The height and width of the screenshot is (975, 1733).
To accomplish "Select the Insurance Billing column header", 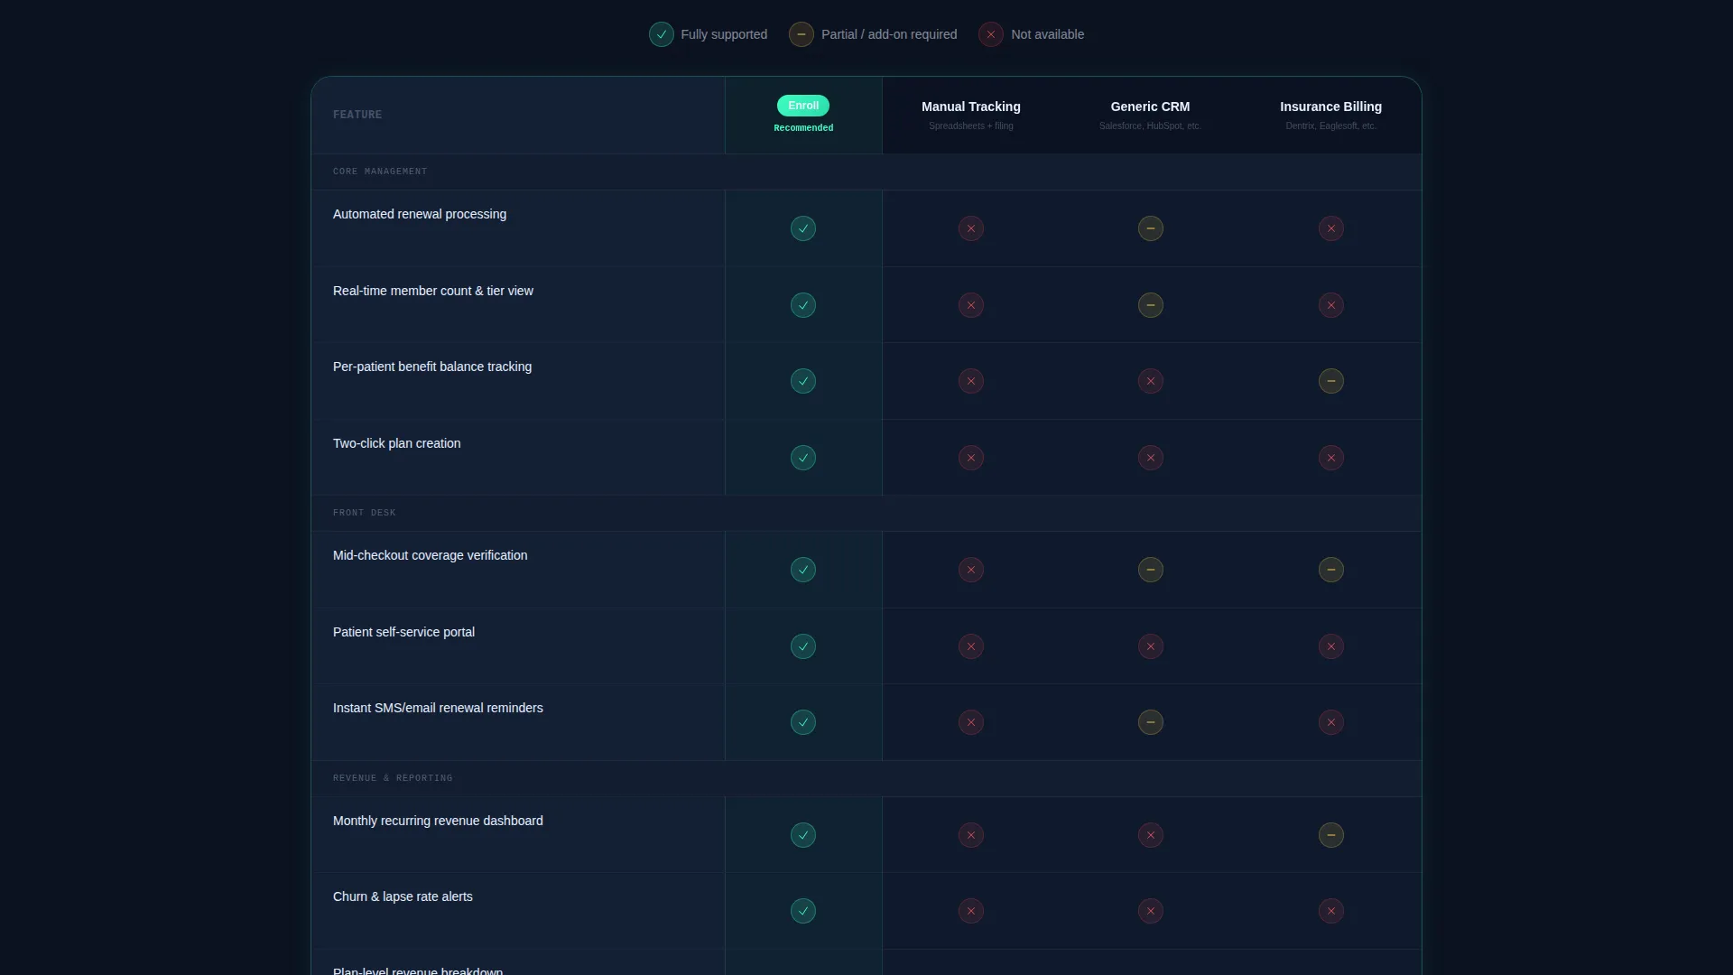I will (1330, 115).
